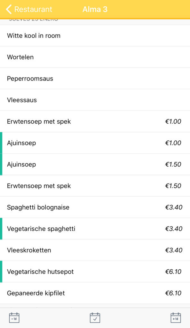Tap the Vleeskroketten row
The height and width of the screenshot is (328, 190).
(x=95, y=250)
